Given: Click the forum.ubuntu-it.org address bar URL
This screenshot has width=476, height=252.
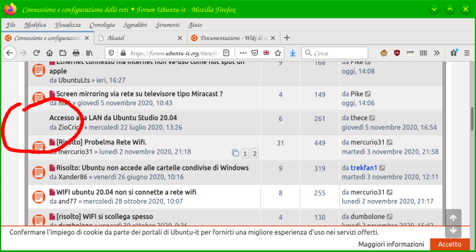Looking at the screenshot, I should tap(175, 53).
